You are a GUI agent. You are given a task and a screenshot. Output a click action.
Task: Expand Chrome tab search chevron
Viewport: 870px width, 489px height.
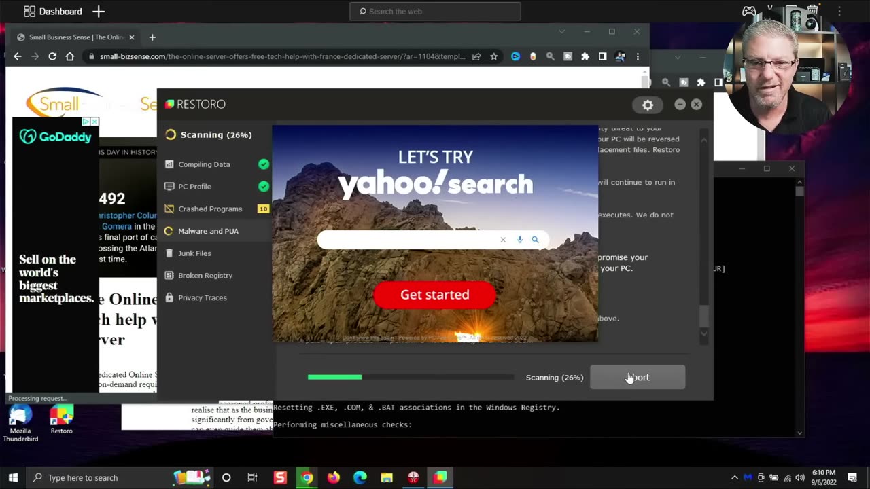(561, 31)
